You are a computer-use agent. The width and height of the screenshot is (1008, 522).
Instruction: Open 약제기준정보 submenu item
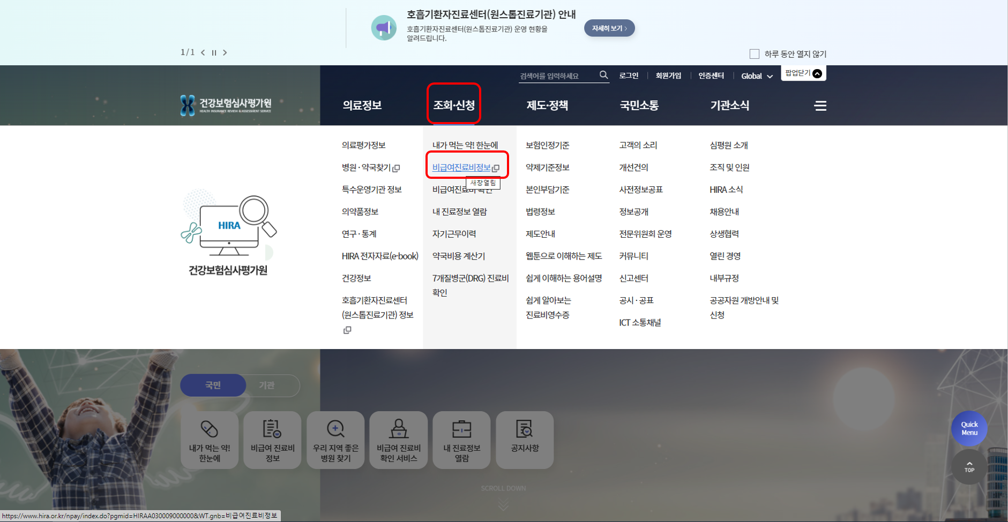[547, 168]
